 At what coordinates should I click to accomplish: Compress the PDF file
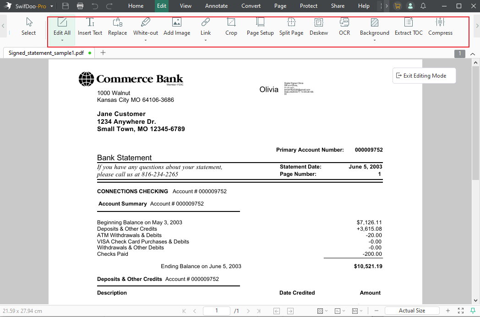440,26
